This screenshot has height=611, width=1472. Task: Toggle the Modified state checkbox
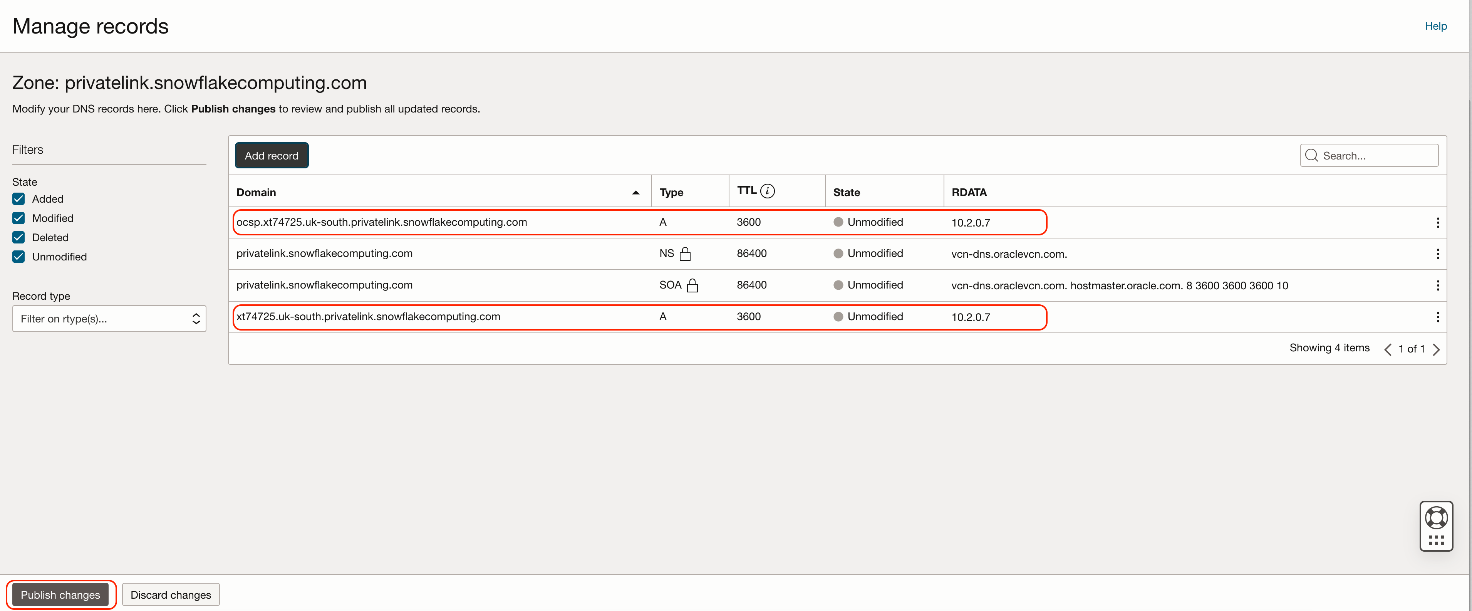coord(19,218)
